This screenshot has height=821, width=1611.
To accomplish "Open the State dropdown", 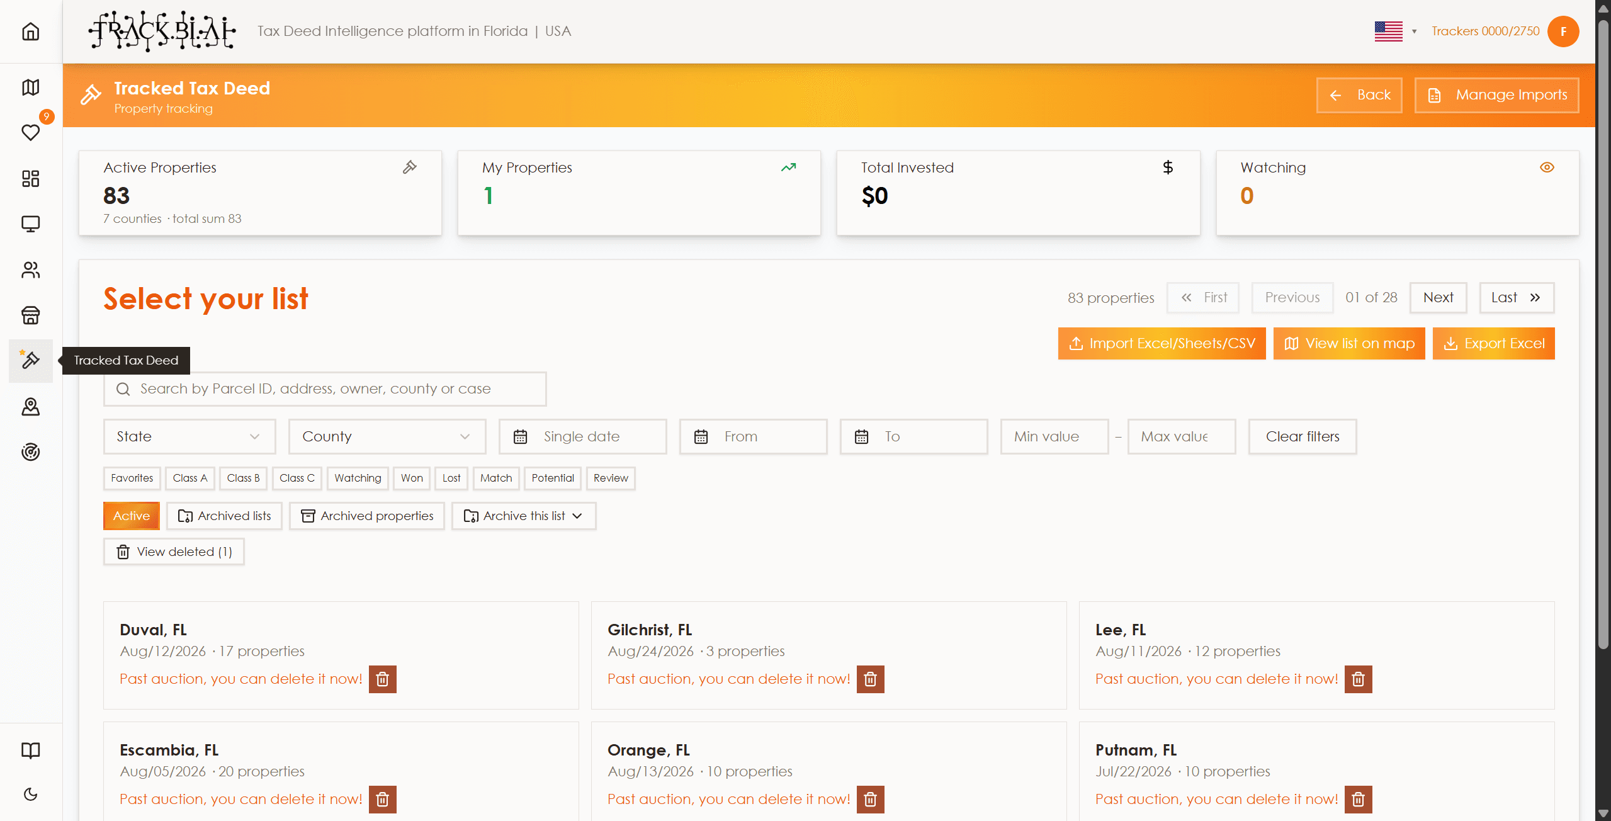I will pos(189,436).
